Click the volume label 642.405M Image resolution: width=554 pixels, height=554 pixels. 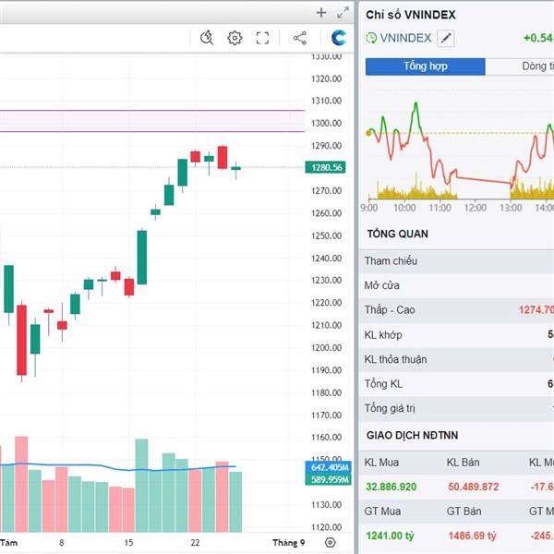click(x=328, y=467)
